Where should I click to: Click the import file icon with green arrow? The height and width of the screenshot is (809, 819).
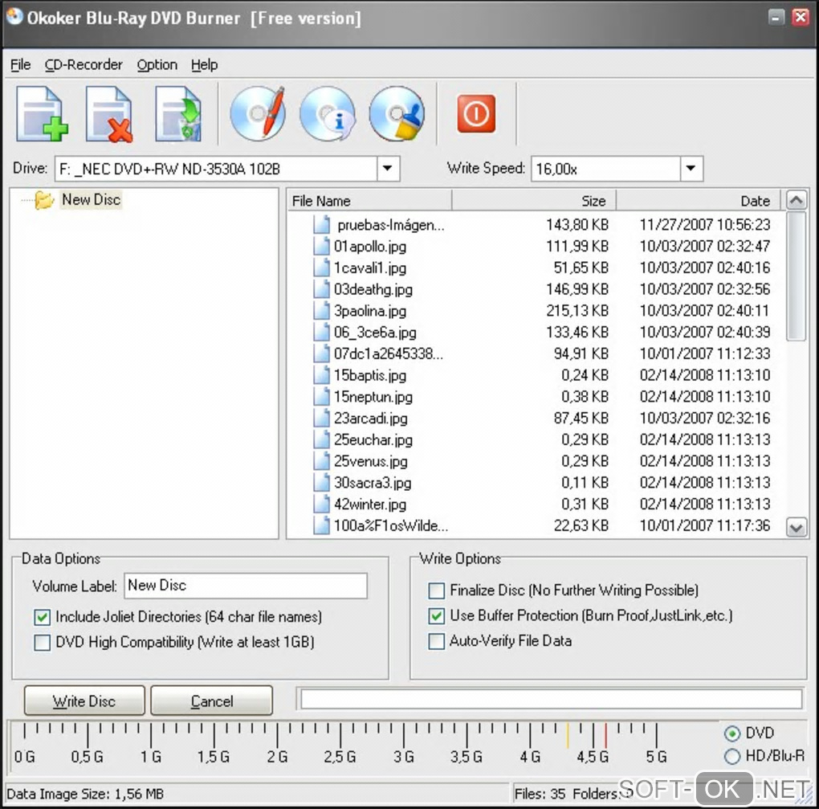[178, 114]
